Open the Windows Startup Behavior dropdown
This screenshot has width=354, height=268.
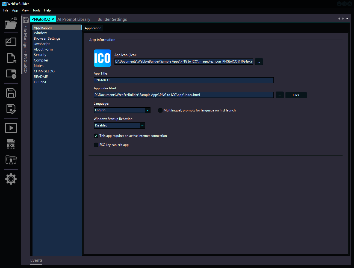[119, 125]
